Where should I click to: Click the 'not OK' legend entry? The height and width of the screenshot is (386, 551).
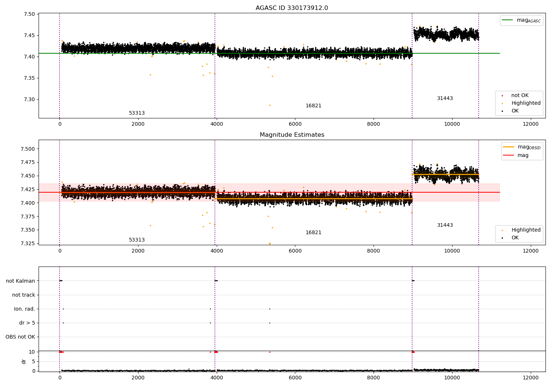[x=520, y=96]
